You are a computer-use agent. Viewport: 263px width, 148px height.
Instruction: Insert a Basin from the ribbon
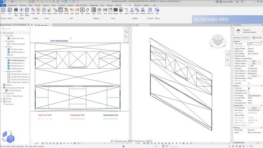pos(110,11)
